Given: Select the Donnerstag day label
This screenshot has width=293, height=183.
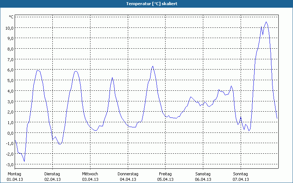Looking at the screenshot, I should pos(128,174).
